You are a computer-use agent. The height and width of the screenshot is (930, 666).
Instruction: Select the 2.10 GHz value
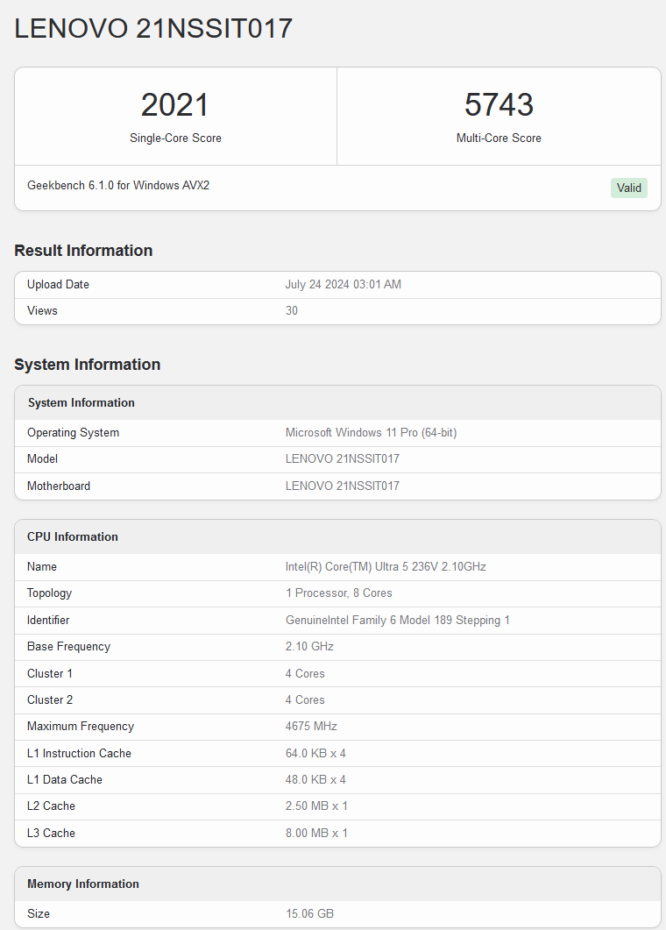309,647
